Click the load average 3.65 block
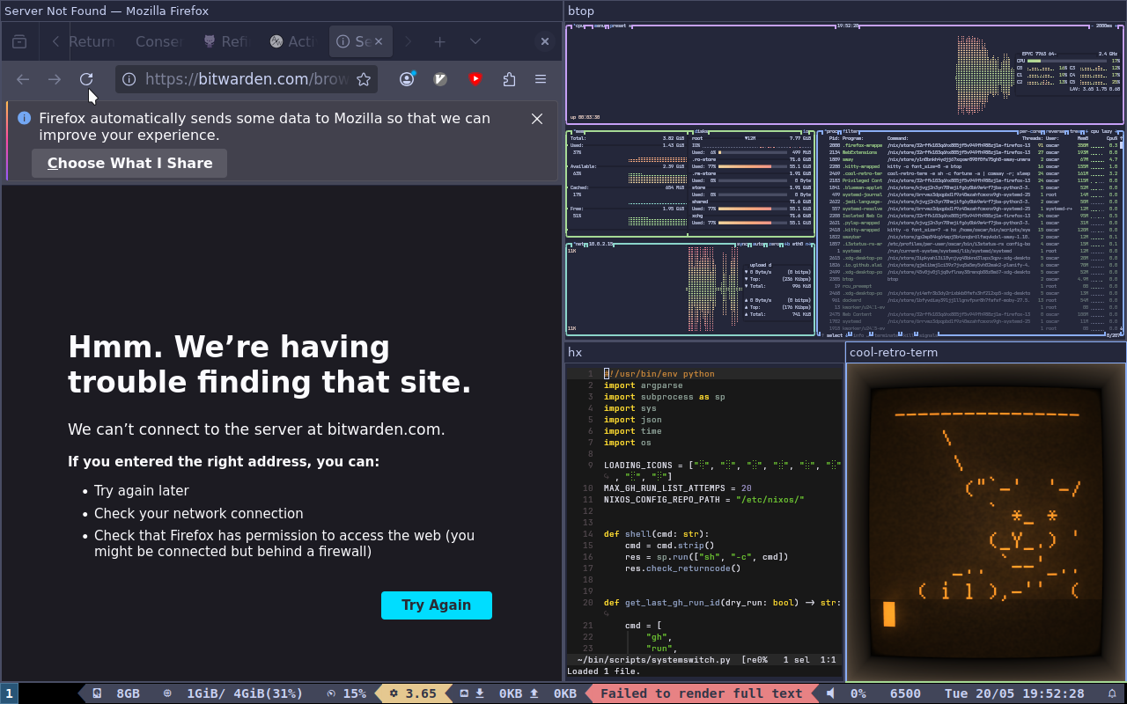The height and width of the screenshot is (704, 1127). pos(413,693)
